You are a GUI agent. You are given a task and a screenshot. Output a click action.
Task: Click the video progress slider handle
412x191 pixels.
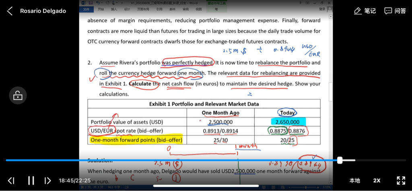(340, 160)
